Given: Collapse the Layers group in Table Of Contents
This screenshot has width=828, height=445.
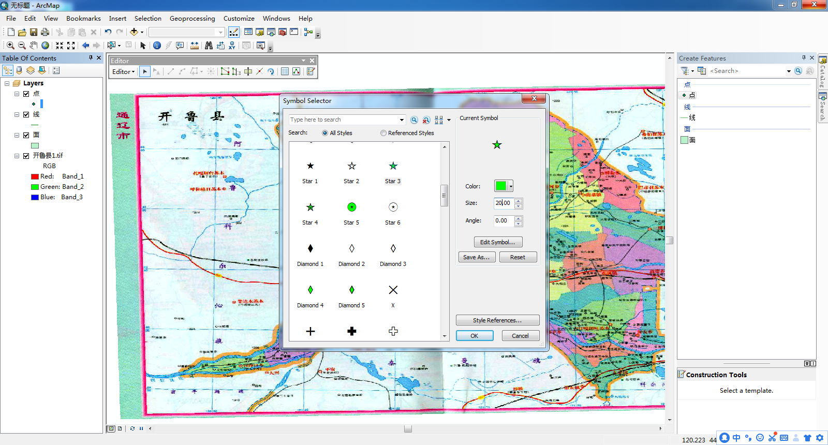Looking at the screenshot, I should coord(7,83).
